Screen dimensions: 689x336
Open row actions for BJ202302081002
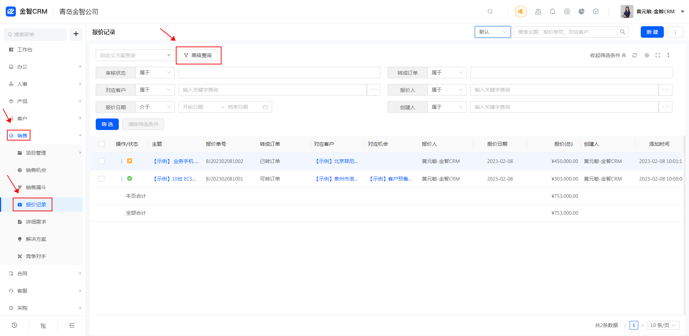click(x=122, y=162)
